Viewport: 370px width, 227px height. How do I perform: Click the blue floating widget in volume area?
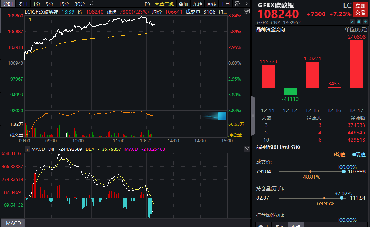222,116
